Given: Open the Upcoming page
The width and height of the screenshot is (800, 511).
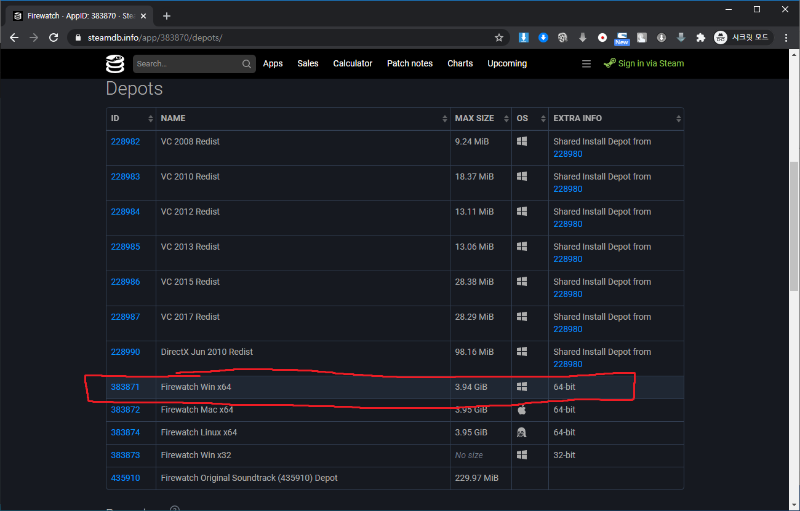Looking at the screenshot, I should [x=507, y=64].
